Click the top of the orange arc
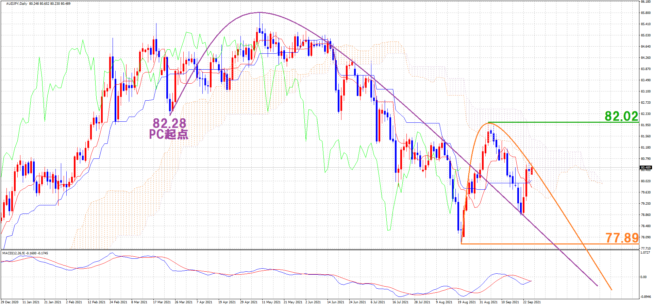 click(x=489, y=123)
